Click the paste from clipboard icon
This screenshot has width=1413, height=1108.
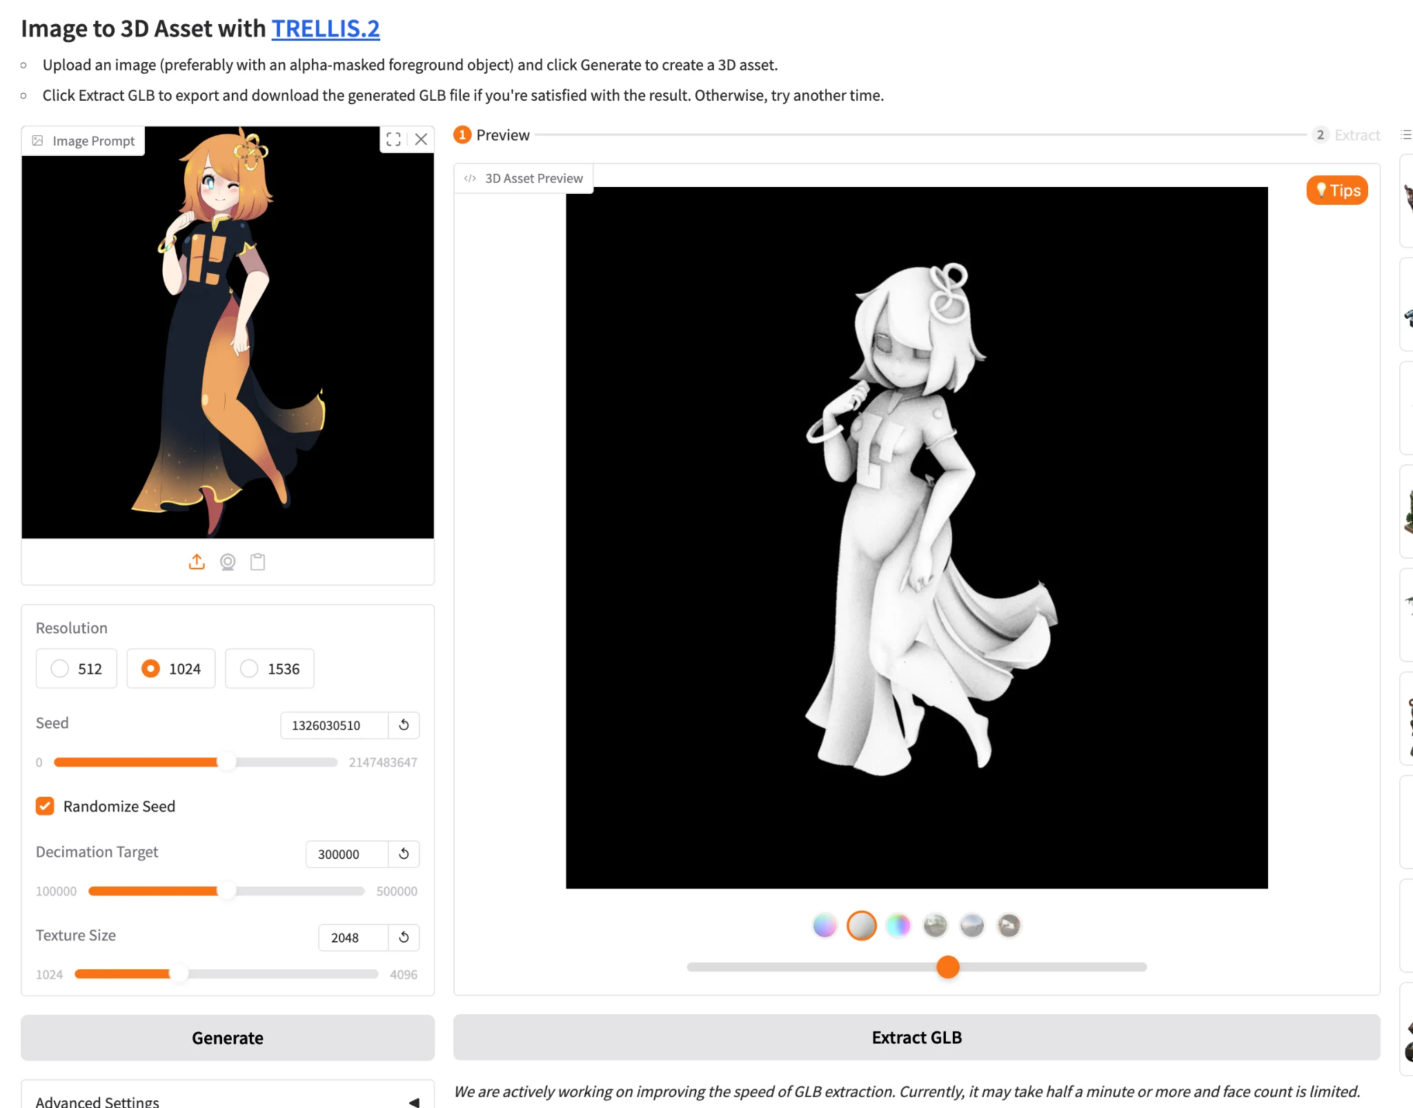[x=258, y=562]
